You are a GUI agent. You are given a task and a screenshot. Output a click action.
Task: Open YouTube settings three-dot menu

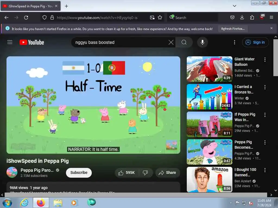pyautogui.click(x=235, y=42)
